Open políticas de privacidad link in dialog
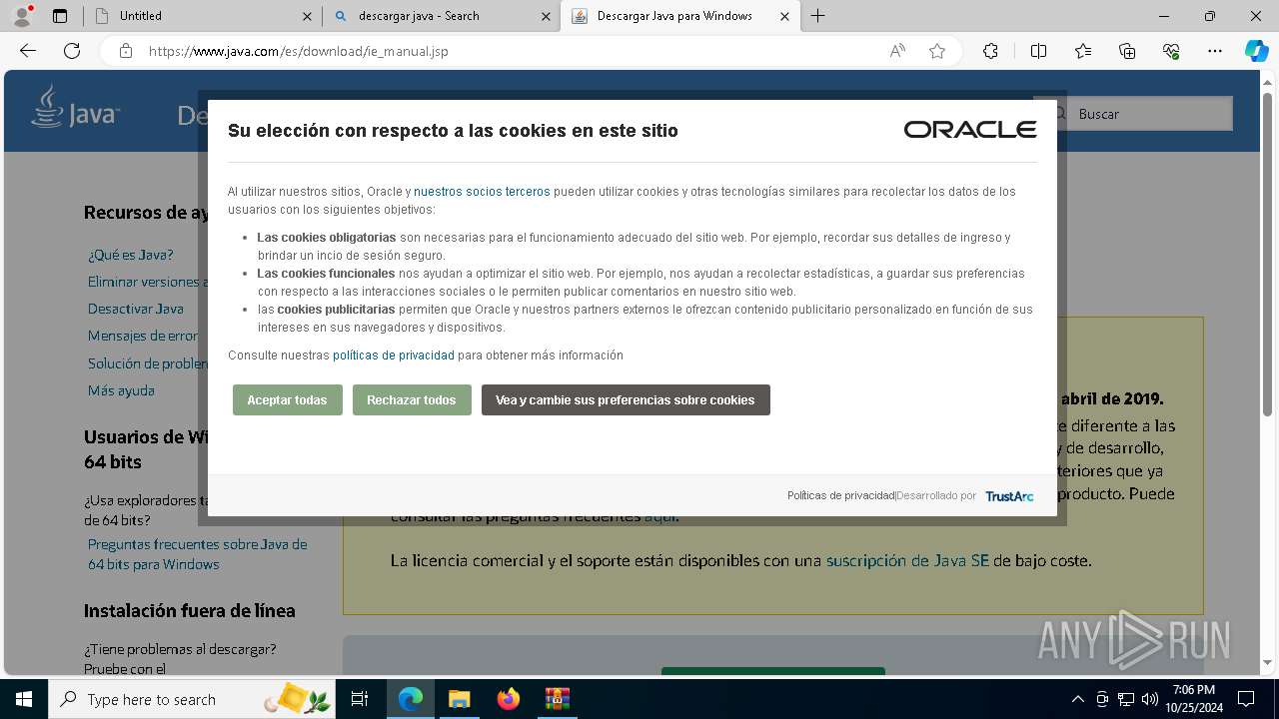This screenshot has height=719, width=1279. (394, 355)
